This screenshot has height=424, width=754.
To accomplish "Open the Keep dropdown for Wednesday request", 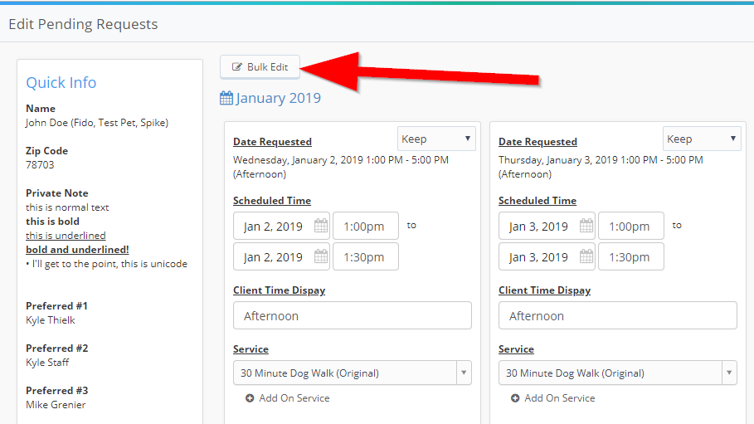I will click(x=436, y=139).
